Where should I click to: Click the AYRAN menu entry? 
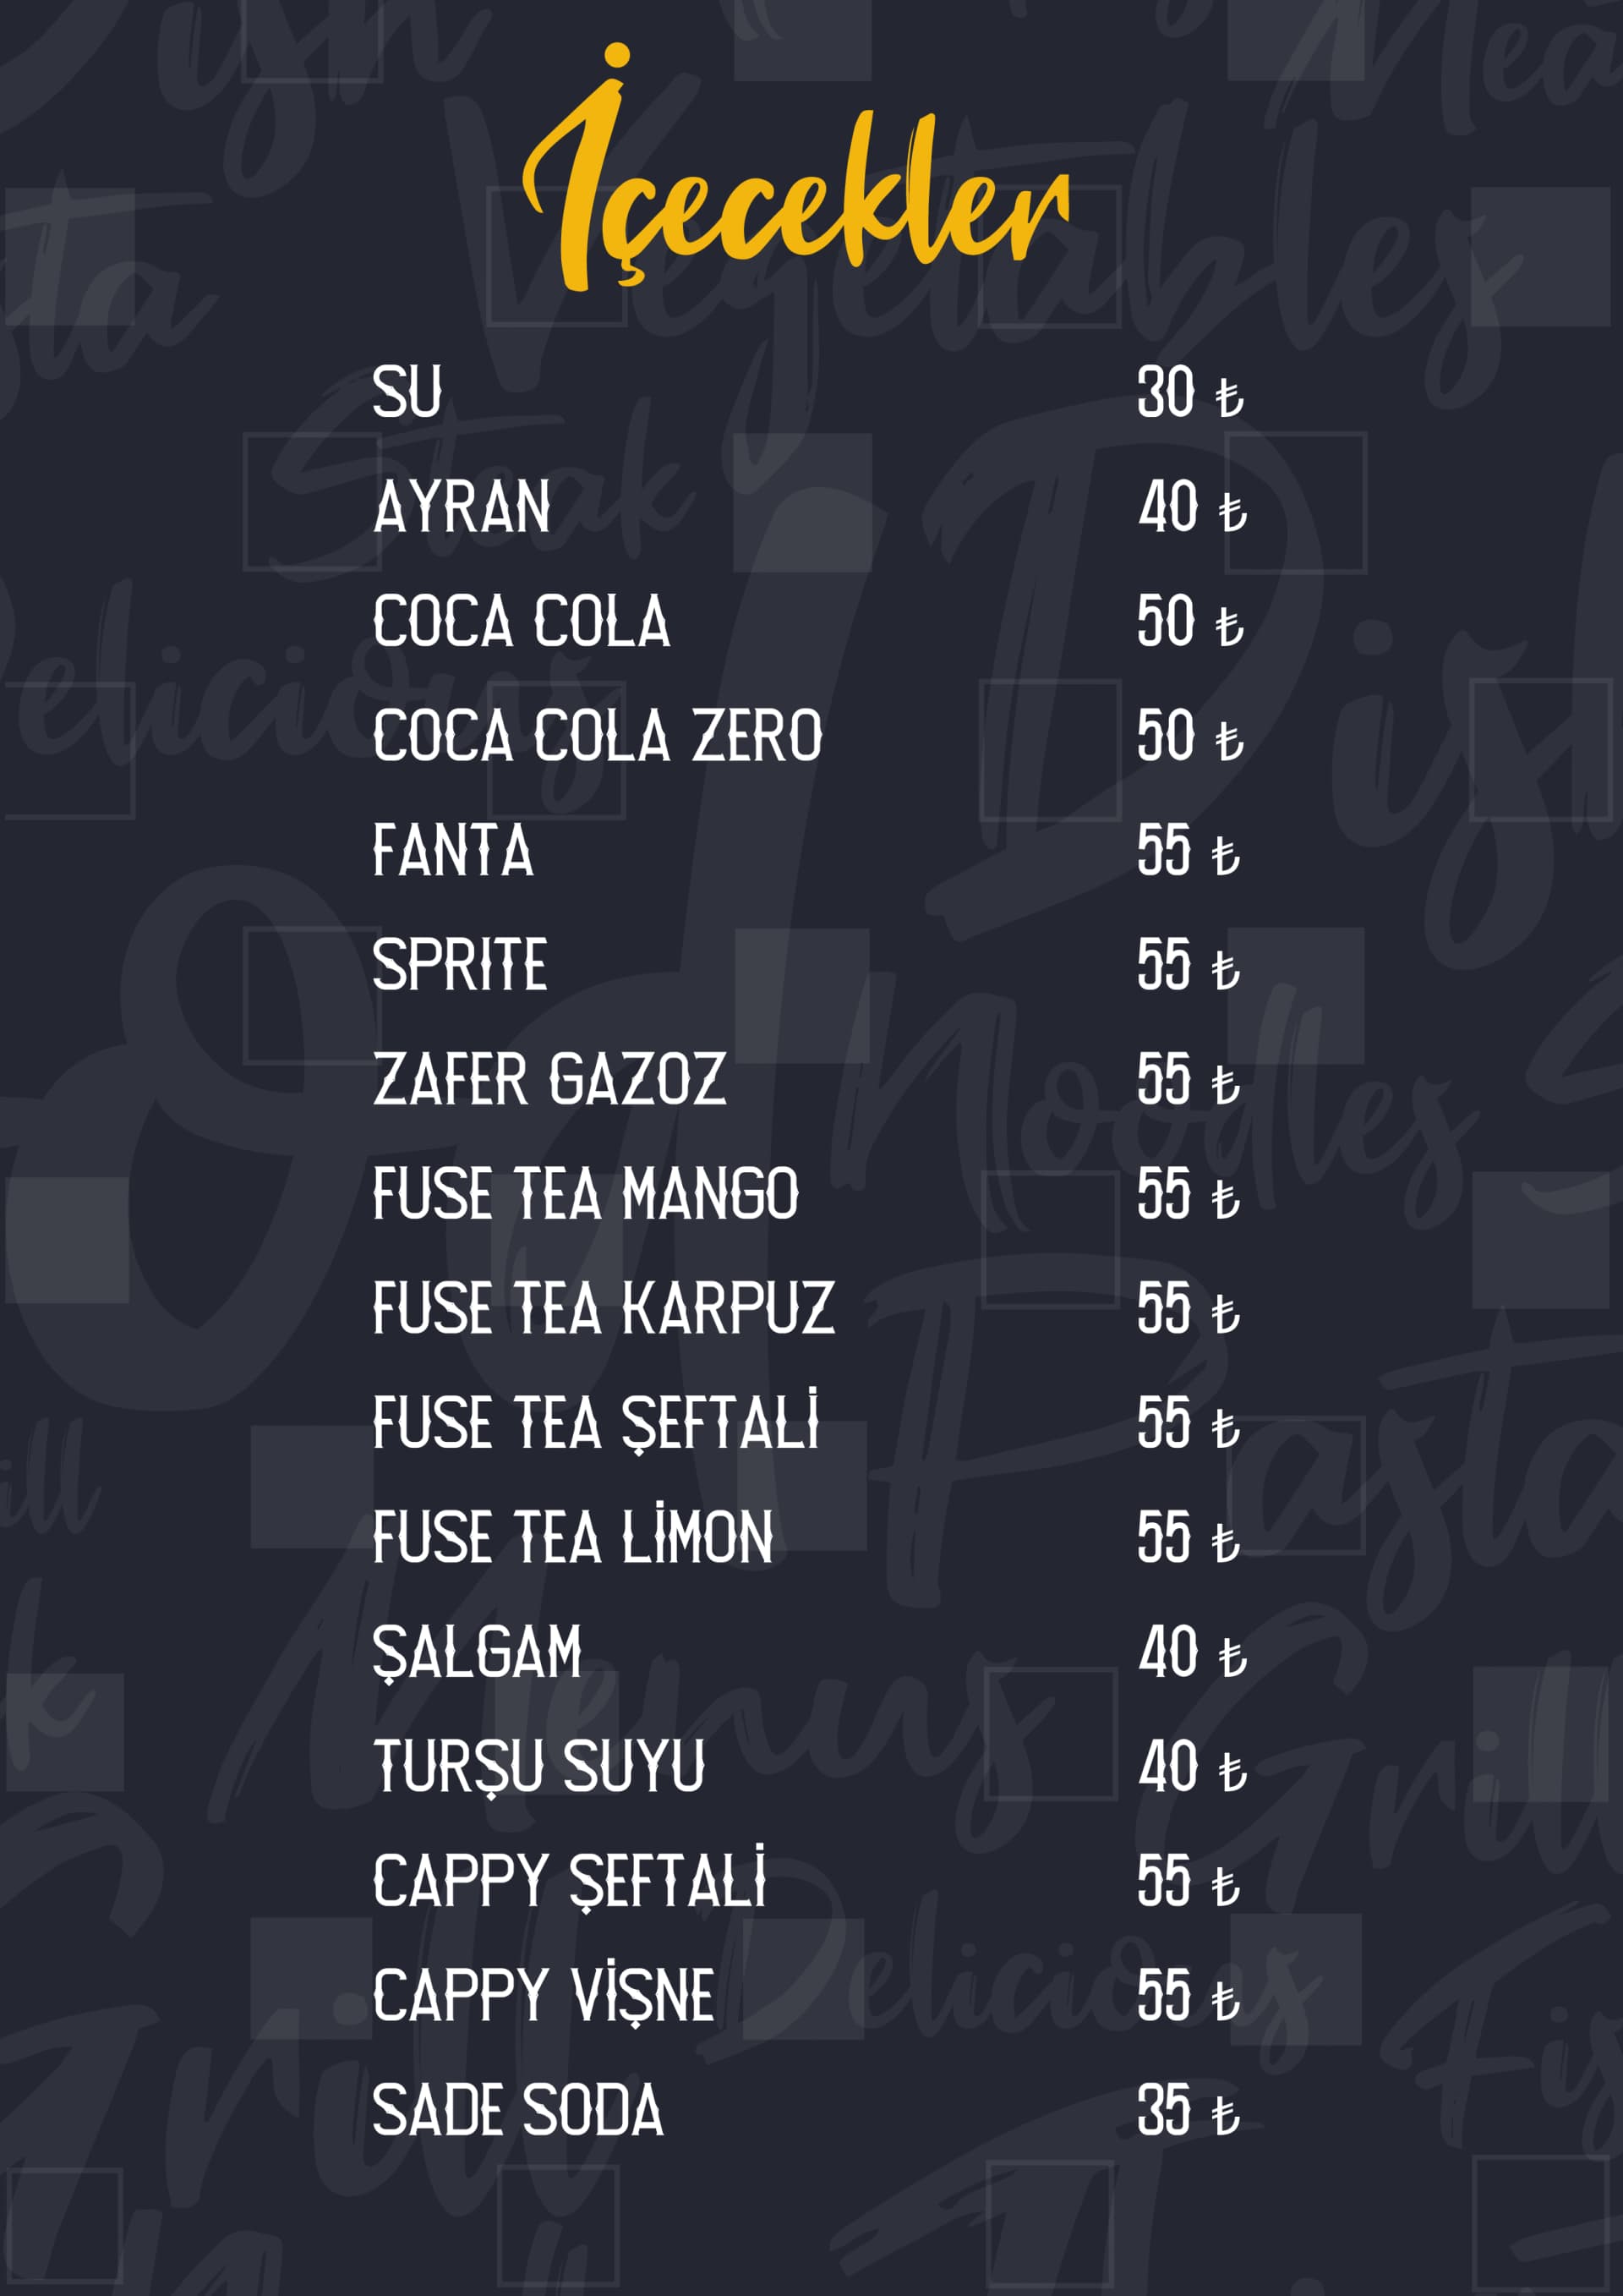462,507
